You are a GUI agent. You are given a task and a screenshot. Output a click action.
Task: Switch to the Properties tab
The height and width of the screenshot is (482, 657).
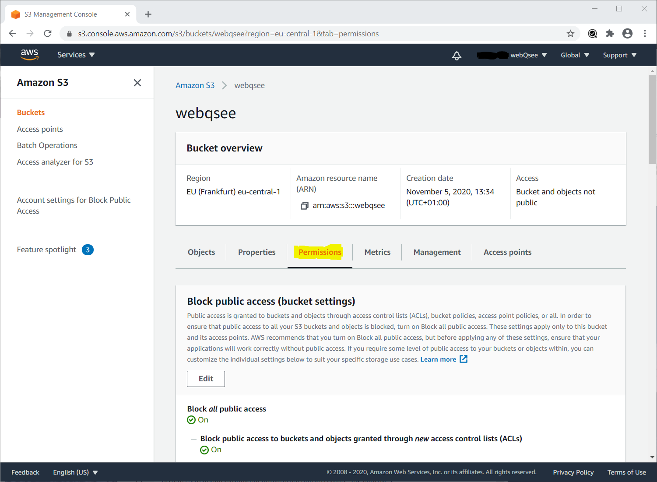(257, 252)
